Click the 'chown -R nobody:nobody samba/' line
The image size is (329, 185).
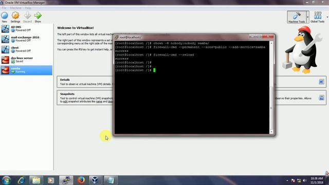click(162, 43)
